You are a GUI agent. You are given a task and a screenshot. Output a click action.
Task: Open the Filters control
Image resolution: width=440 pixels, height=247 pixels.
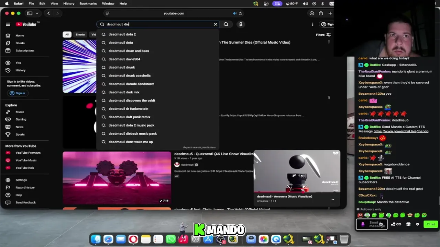[323, 35]
